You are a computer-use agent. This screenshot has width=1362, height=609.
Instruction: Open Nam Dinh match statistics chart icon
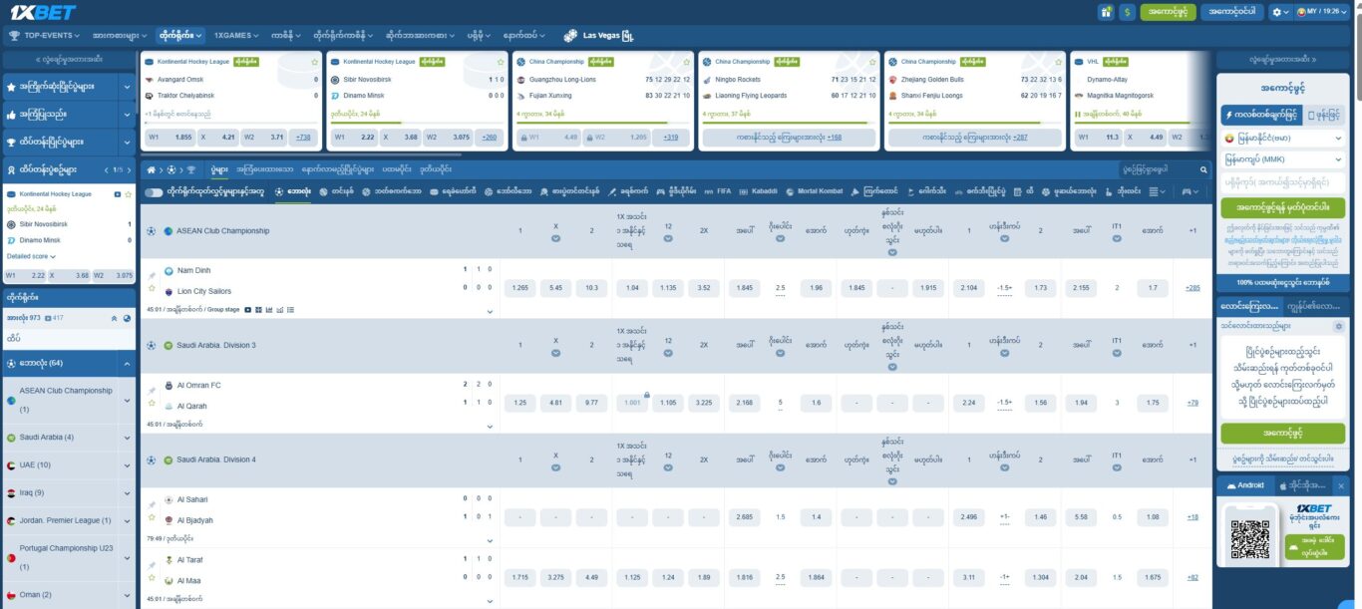click(x=269, y=310)
